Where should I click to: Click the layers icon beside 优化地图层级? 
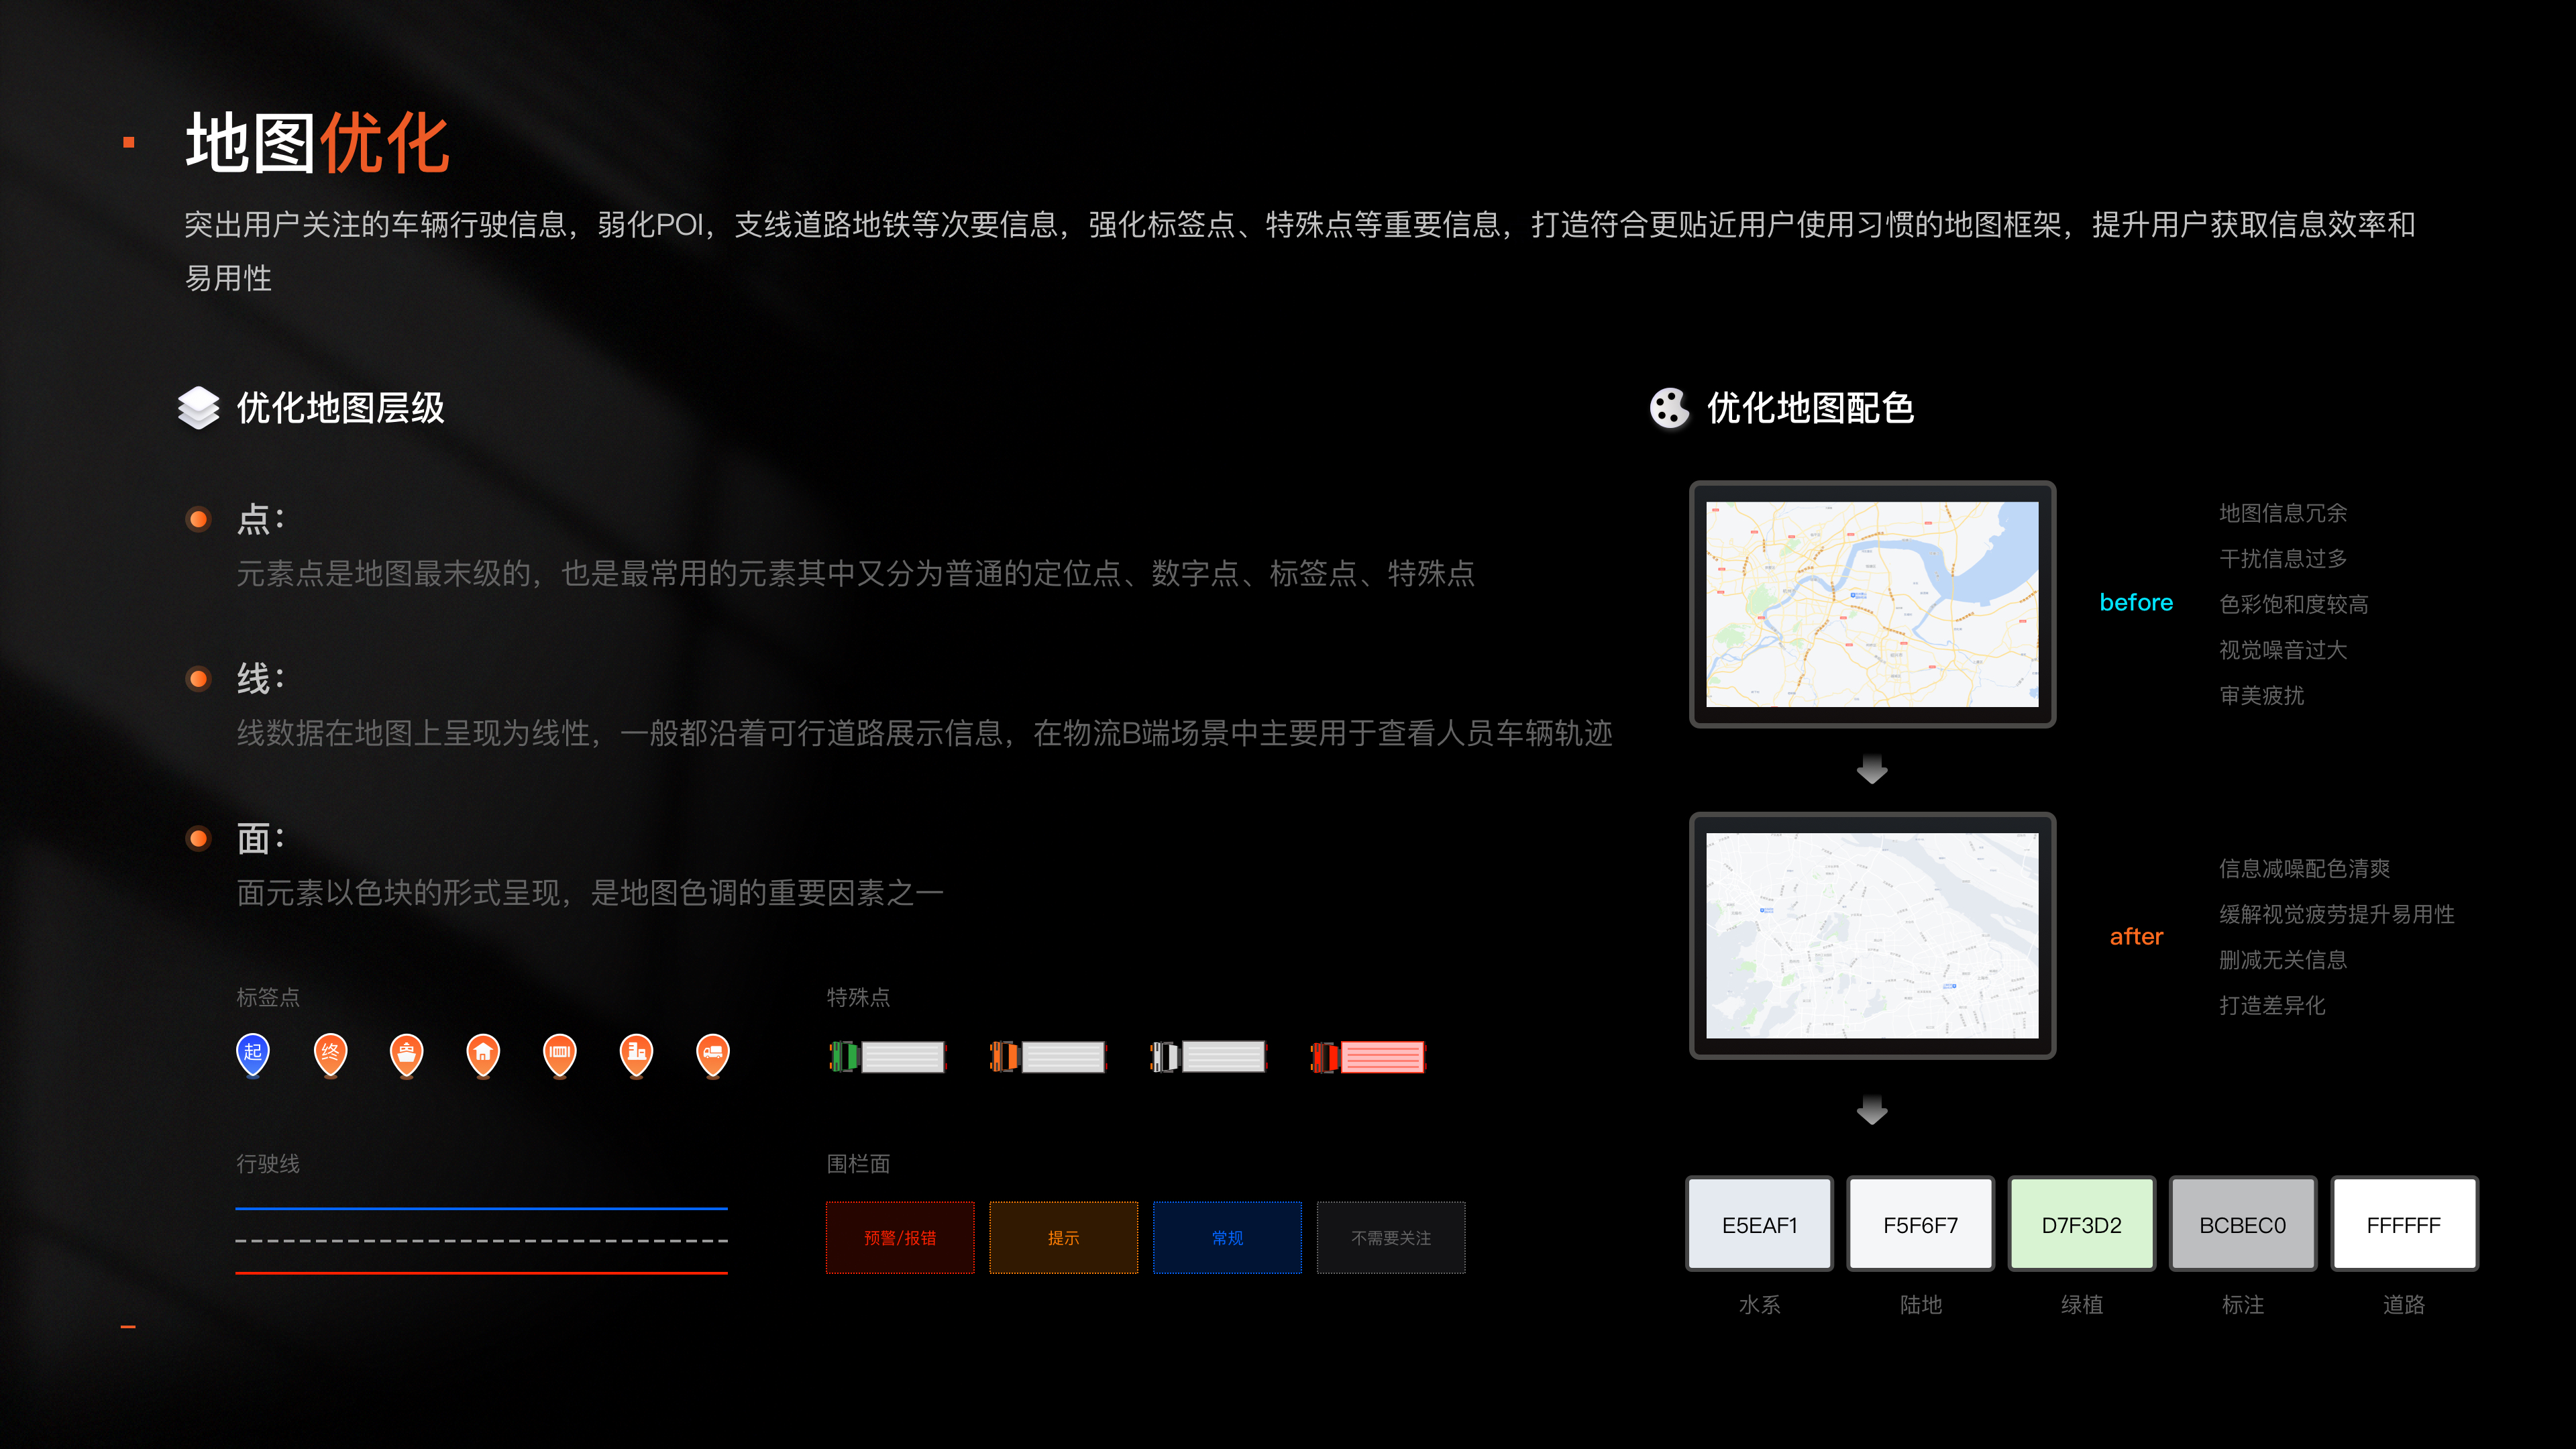pos(199,407)
